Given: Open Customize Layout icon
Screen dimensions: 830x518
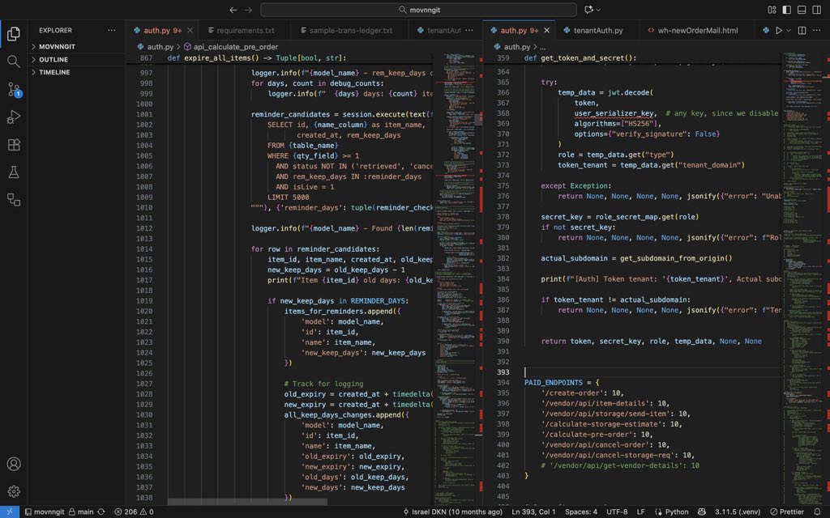Looking at the screenshot, I should 772,10.
